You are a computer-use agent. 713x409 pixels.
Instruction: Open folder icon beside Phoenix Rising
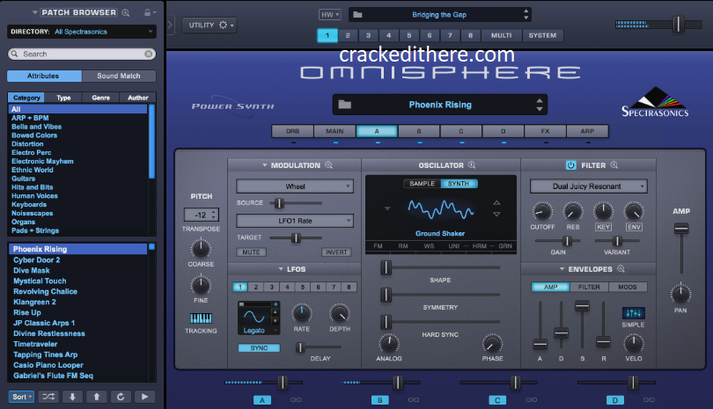(x=345, y=105)
